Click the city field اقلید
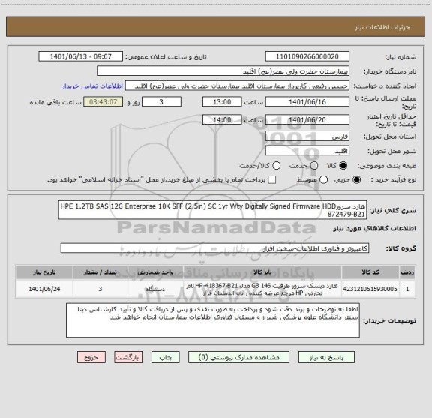The height and width of the screenshot is (418, 432). [x=307, y=151]
